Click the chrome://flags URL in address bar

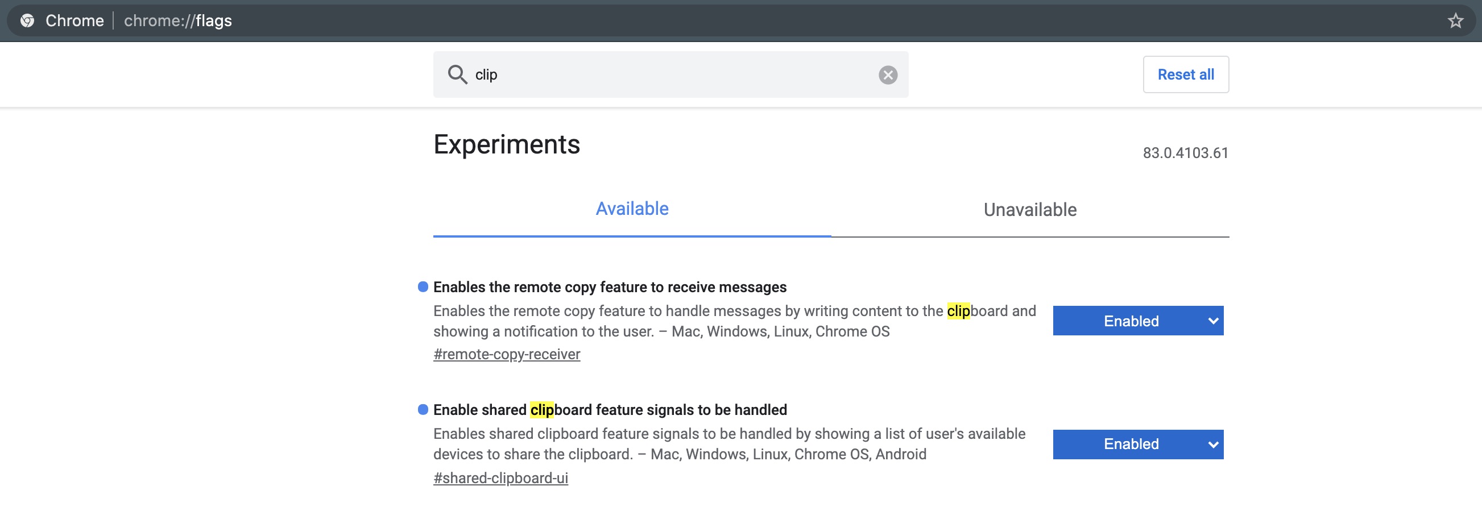[x=178, y=20]
